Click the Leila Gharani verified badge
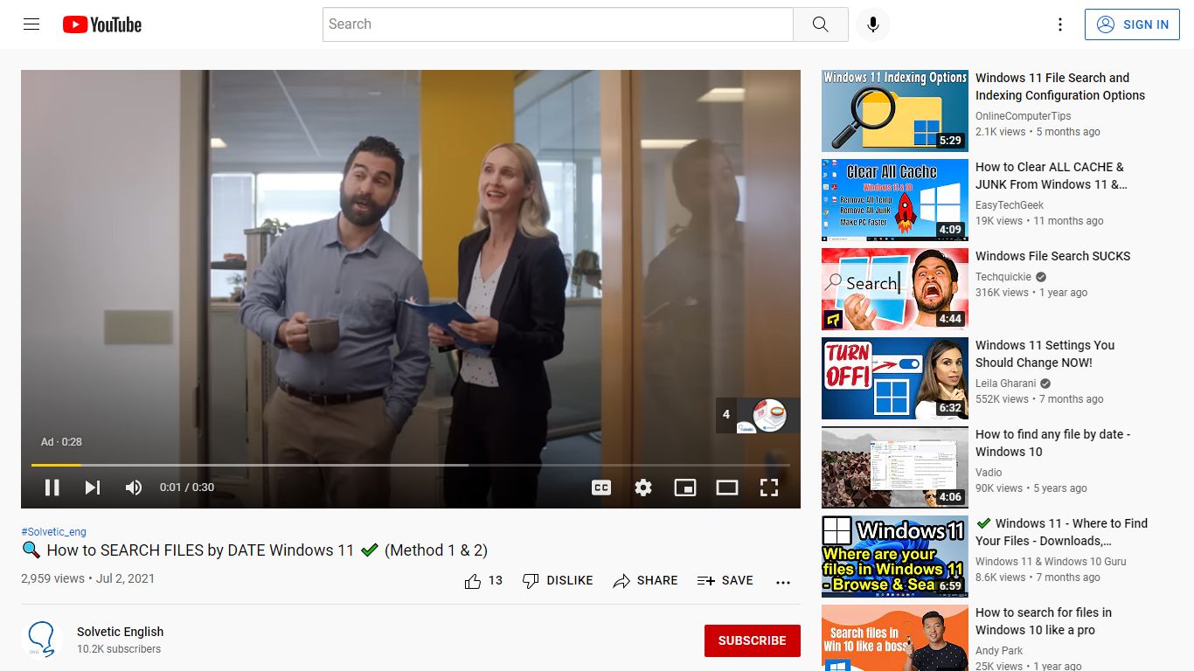The height and width of the screenshot is (671, 1194). [1045, 384]
